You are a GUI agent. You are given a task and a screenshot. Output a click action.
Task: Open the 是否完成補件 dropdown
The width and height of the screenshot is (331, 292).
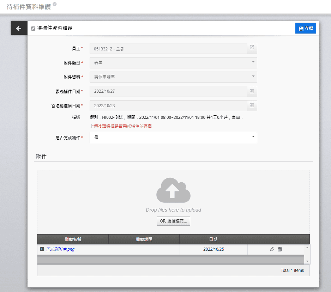(x=253, y=137)
